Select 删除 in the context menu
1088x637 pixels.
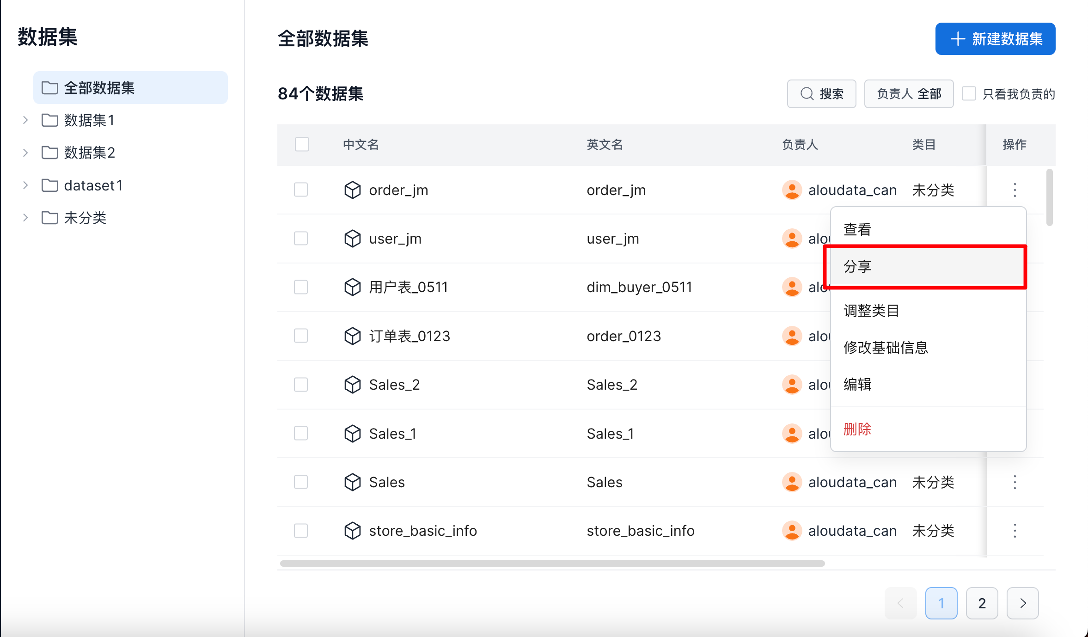(x=857, y=429)
